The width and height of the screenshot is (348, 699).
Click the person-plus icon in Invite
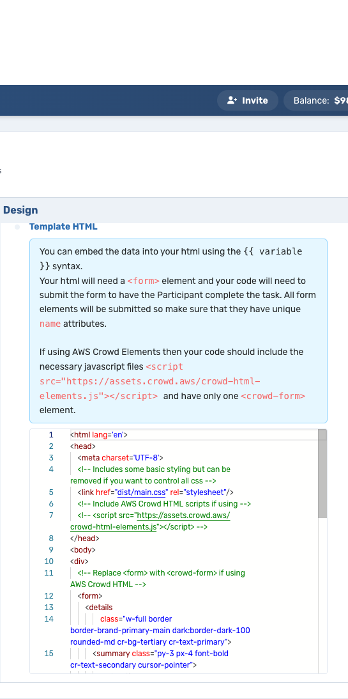232,100
